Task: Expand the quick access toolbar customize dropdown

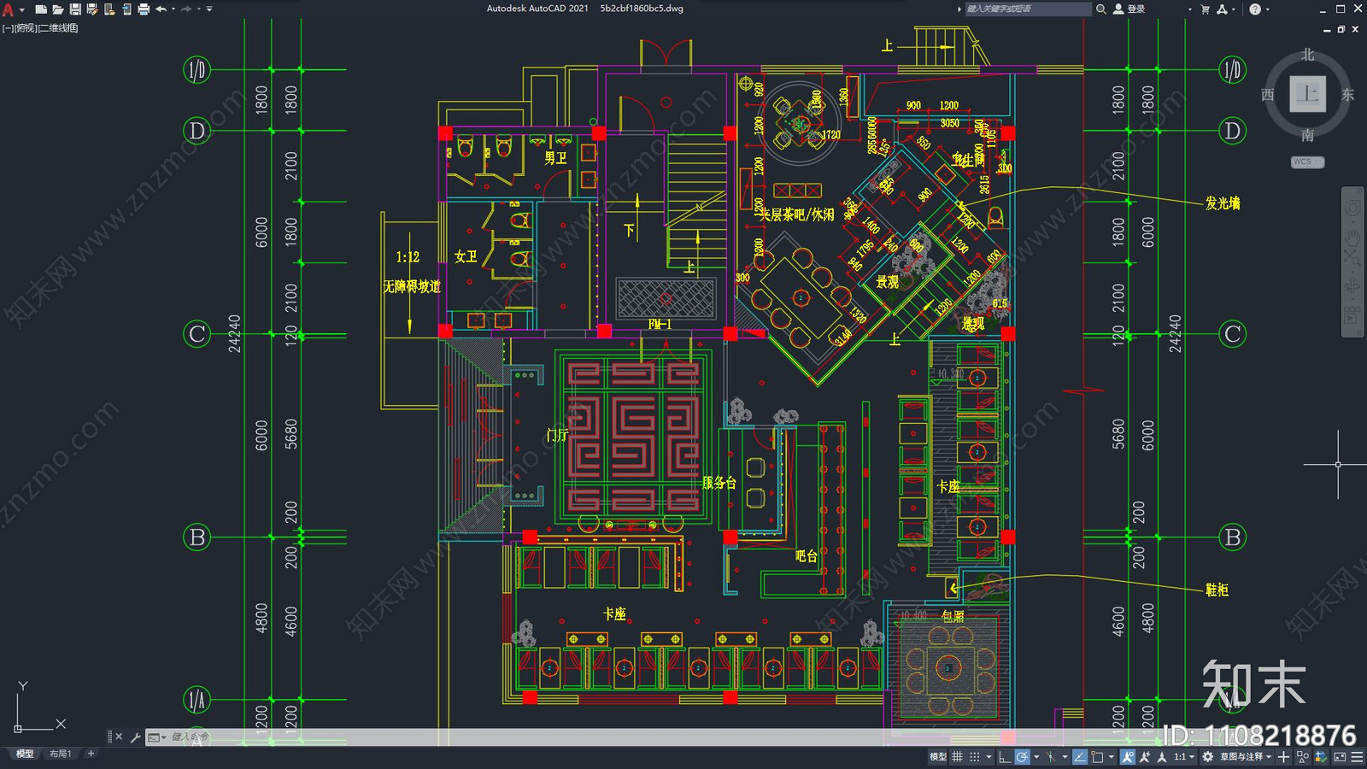Action: (209, 9)
